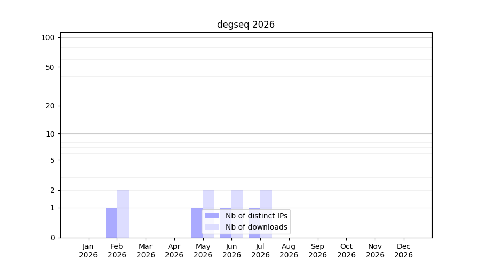Click the Aug 2026 axis label
The height and width of the screenshot is (267, 480).
click(289, 250)
